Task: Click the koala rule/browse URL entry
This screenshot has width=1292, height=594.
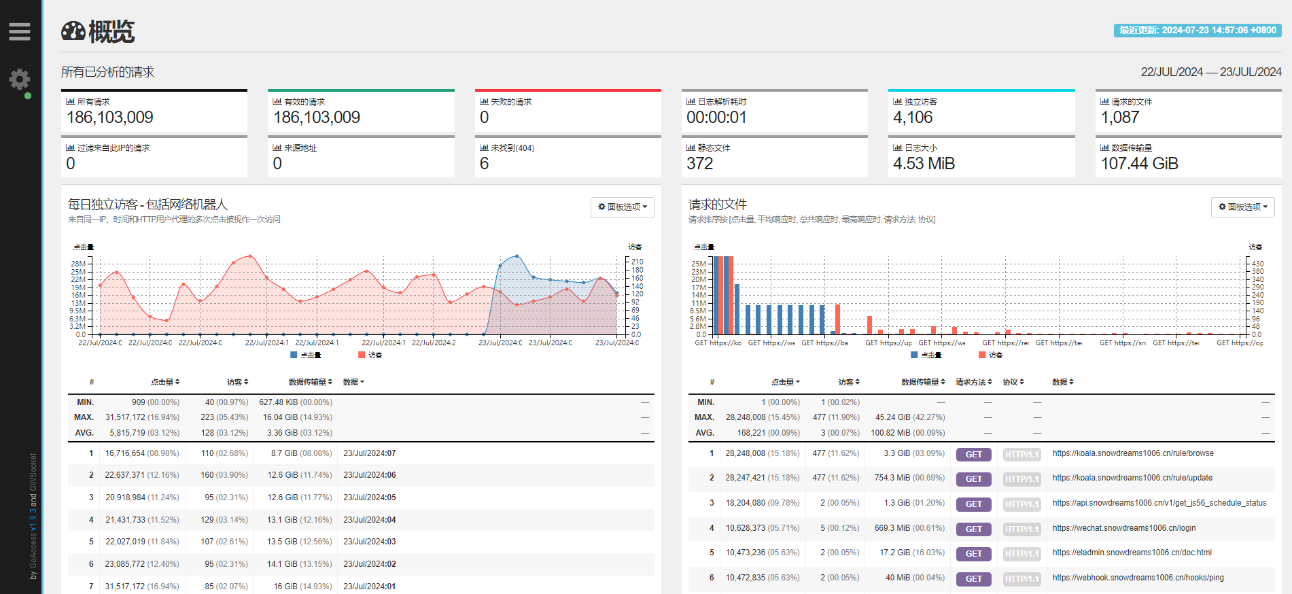Action: click(1132, 453)
